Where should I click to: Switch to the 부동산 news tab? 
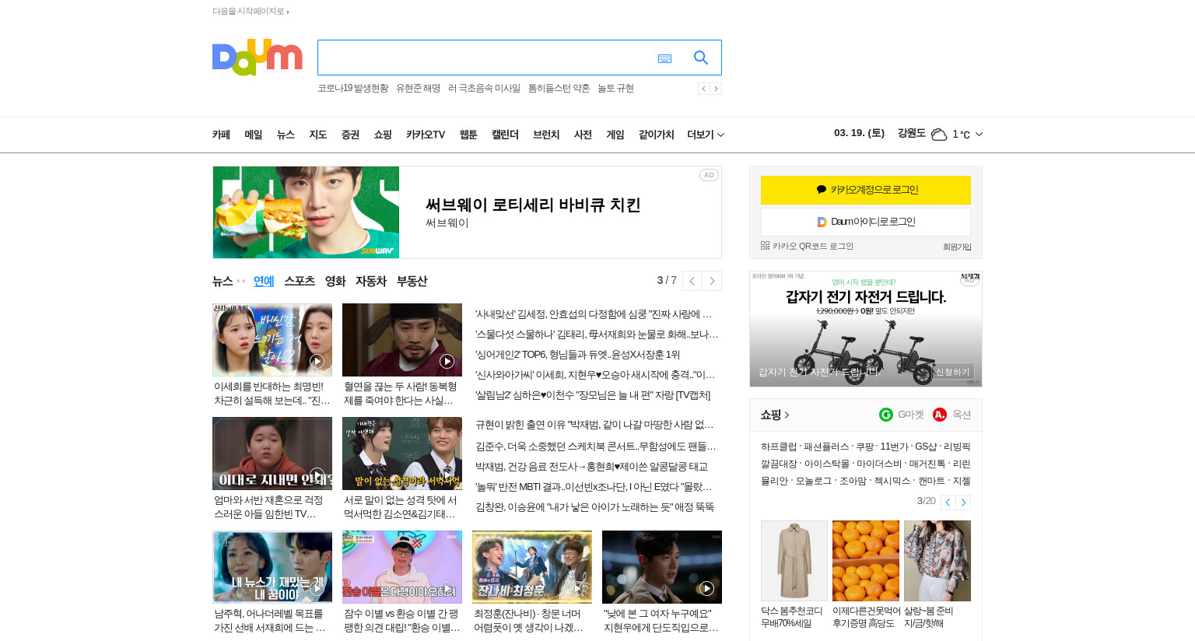pyautogui.click(x=412, y=281)
